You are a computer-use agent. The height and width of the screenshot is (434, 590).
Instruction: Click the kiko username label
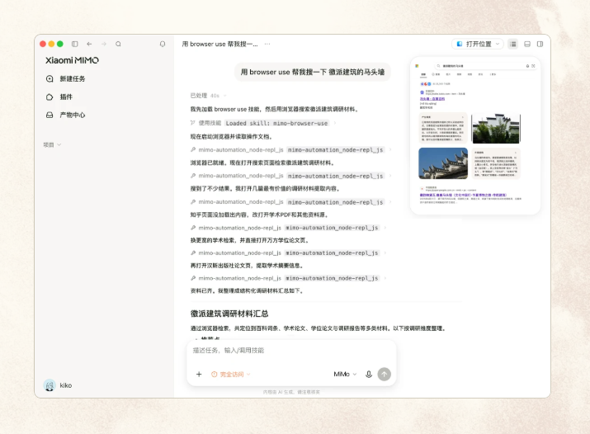(x=66, y=385)
